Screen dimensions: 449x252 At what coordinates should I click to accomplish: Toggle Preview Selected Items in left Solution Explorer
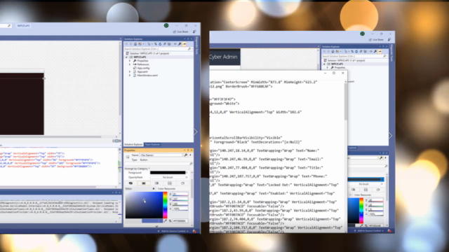point(184,44)
